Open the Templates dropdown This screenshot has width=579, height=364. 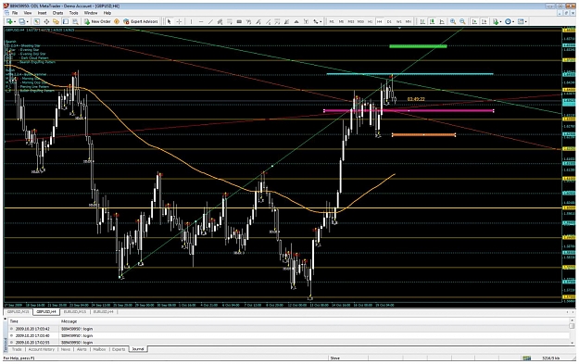522,21
